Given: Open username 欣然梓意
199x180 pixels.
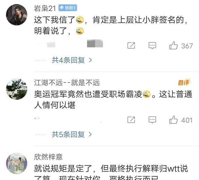Looking at the screenshot, I should (48, 157).
